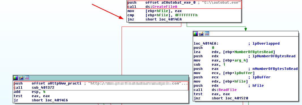Click the group-nodes icon on the sub_401372 node
This screenshot has width=302, height=105.
[27, 78]
